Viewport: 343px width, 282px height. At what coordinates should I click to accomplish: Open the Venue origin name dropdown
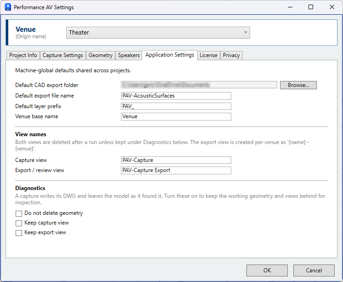tap(158, 33)
